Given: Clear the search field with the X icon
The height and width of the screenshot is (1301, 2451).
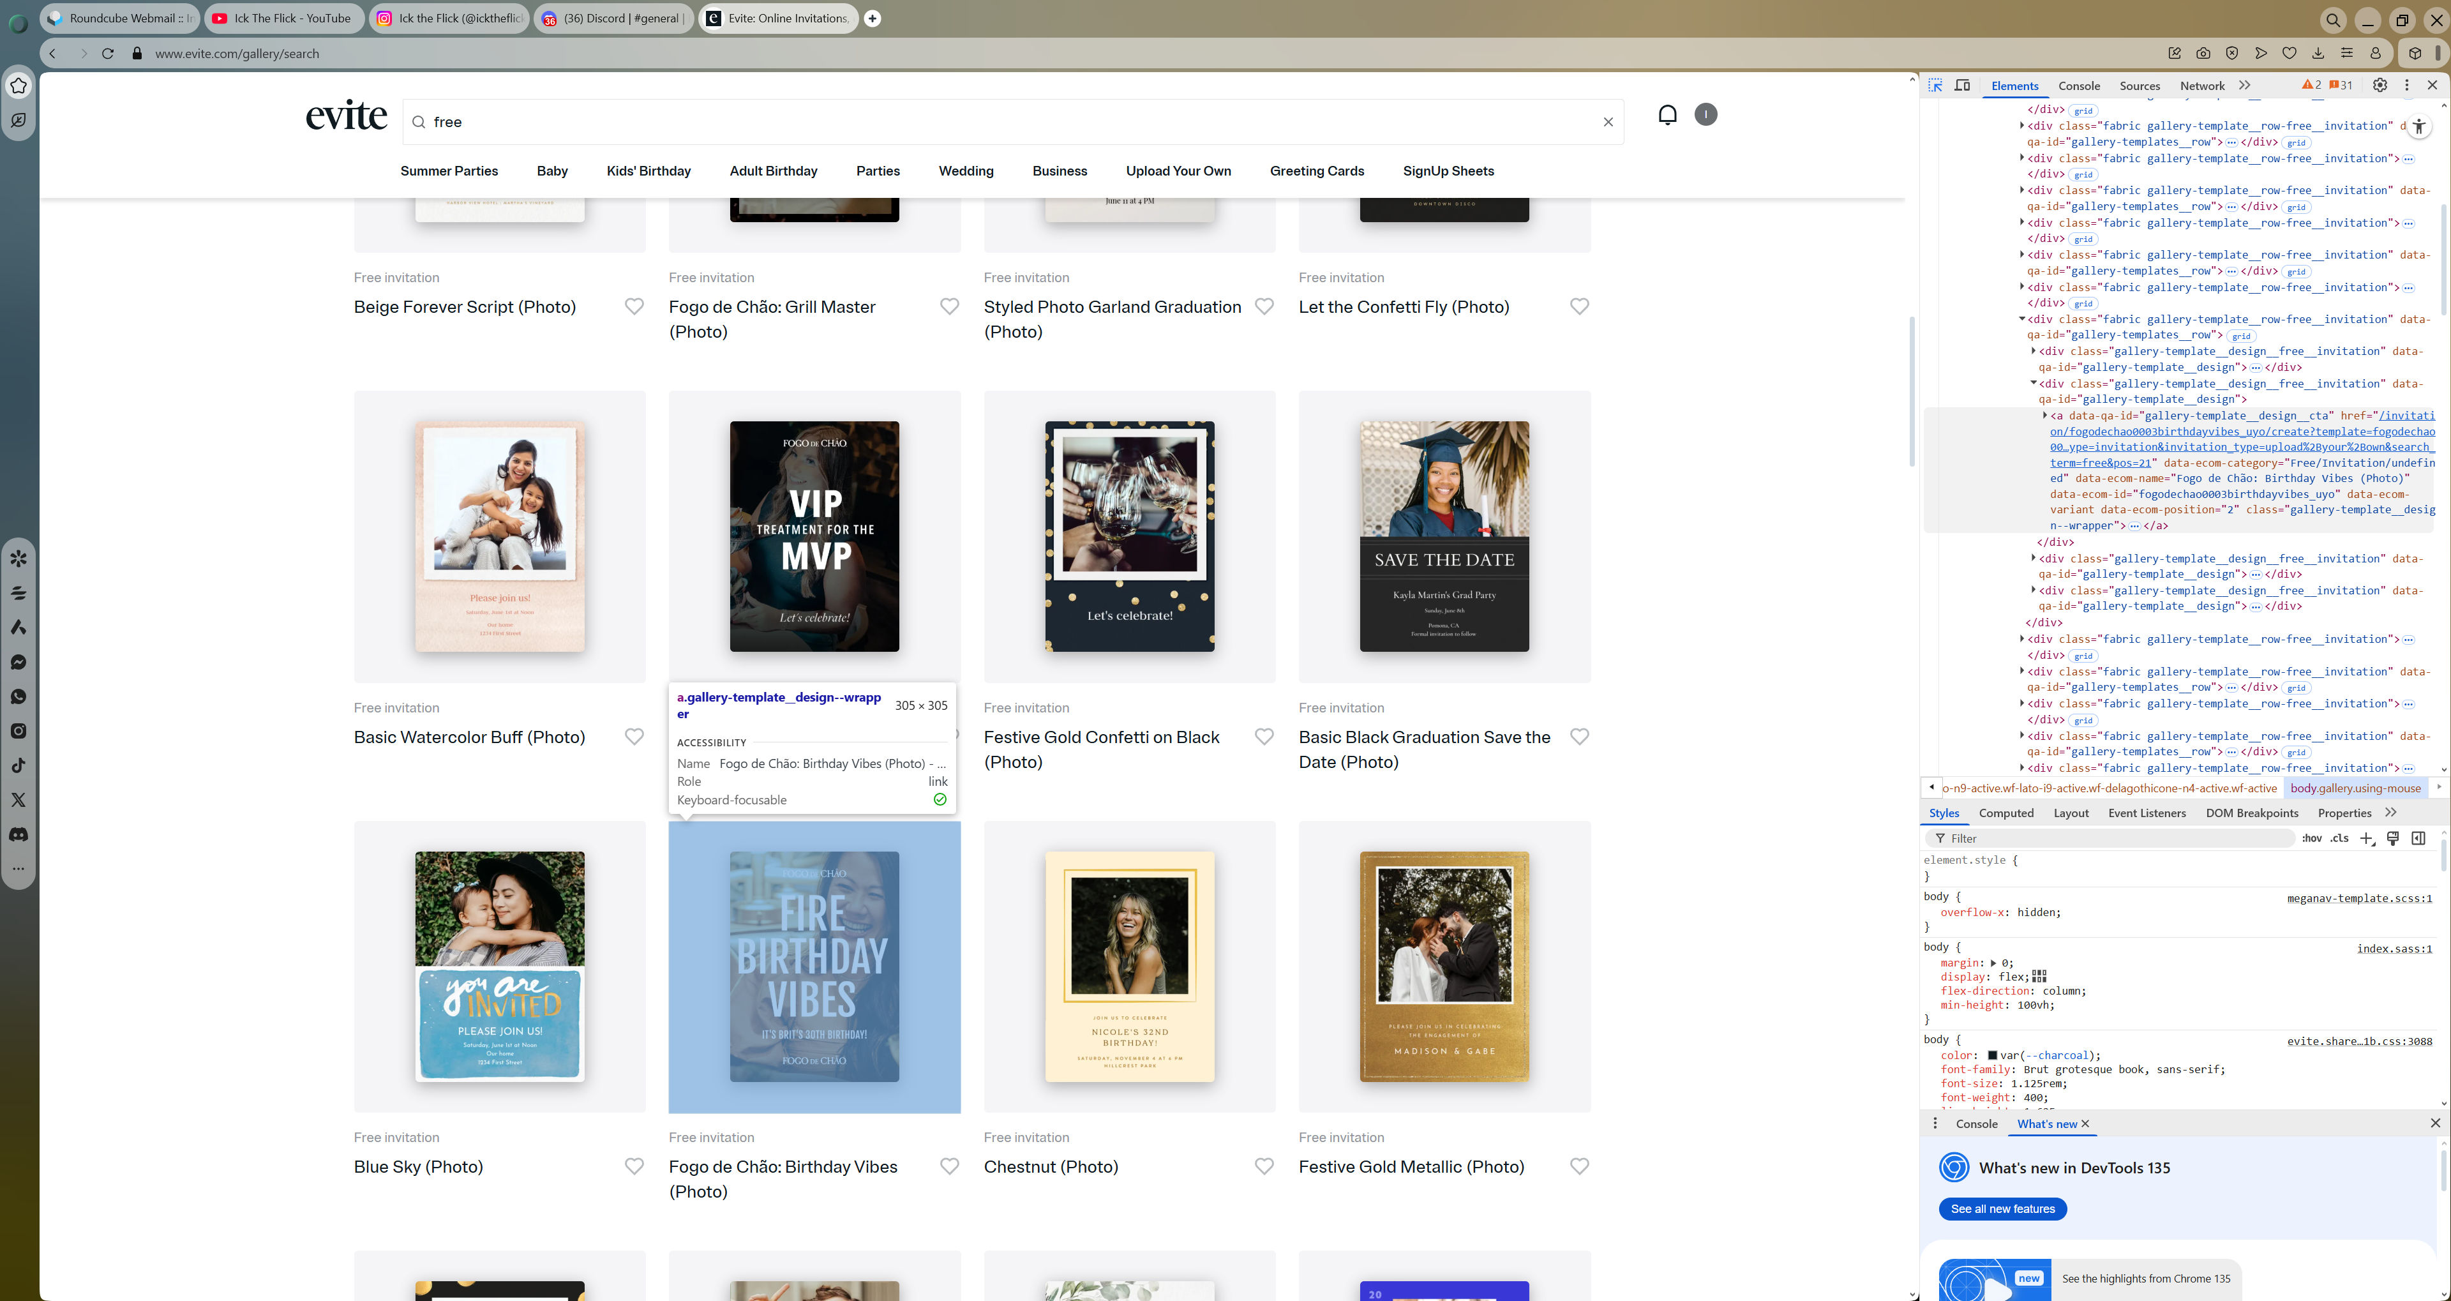Looking at the screenshot, I should tap(1608, 122).
